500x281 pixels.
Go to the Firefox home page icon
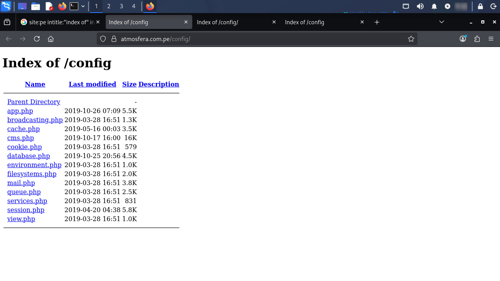tap(51, 39)
